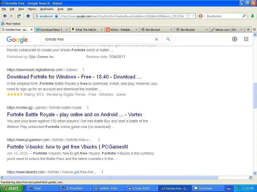
Task: Click the vertical scrollbar thumb
Action: 255,95
